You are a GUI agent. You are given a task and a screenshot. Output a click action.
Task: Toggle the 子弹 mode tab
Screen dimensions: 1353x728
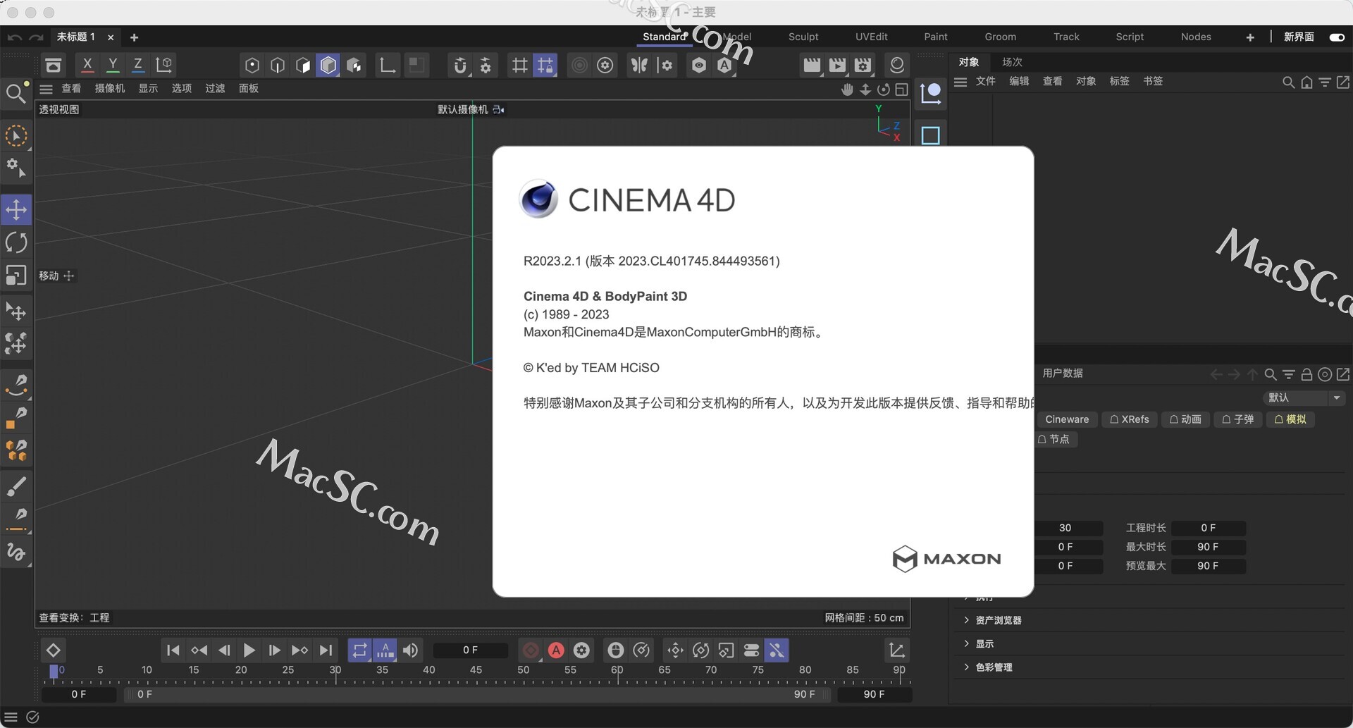point(1237,419)
